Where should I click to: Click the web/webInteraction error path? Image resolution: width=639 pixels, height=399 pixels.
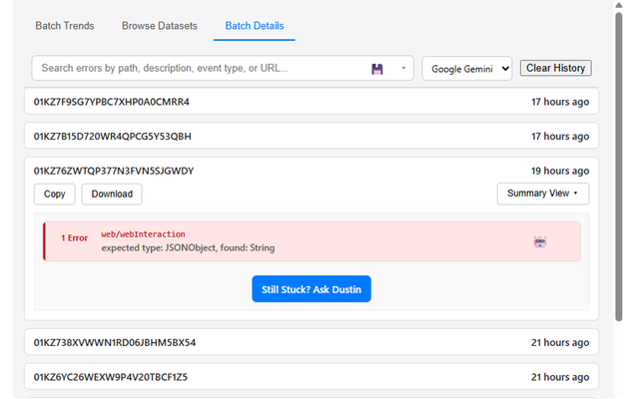point(143,234)
